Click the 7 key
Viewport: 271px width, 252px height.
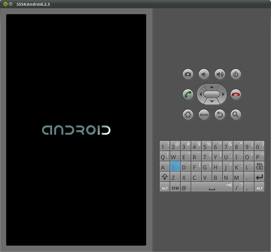point(228,146)
